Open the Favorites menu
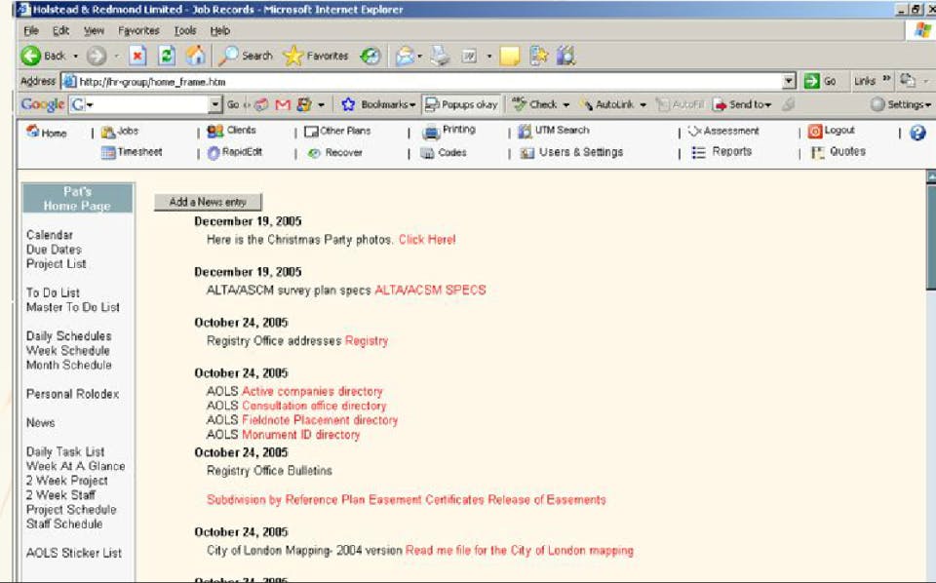936x583 pixels. click(x=138, y=30)
